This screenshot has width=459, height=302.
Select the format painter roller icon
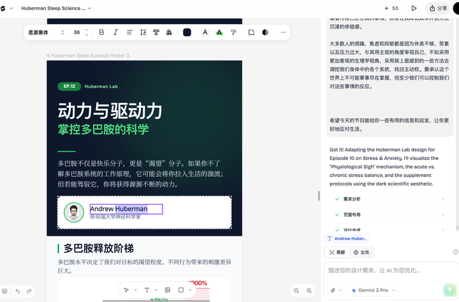(x=233, y=32)
